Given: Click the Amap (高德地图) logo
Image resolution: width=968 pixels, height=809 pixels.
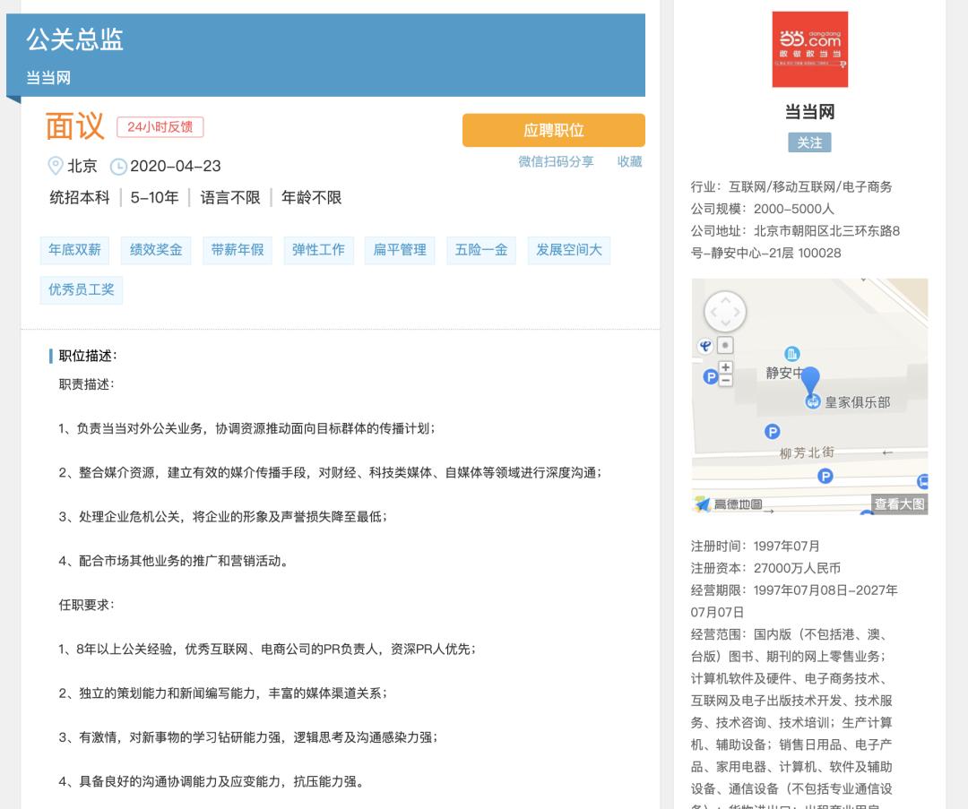Looking at the screenshot, I should tap(729, 504).
